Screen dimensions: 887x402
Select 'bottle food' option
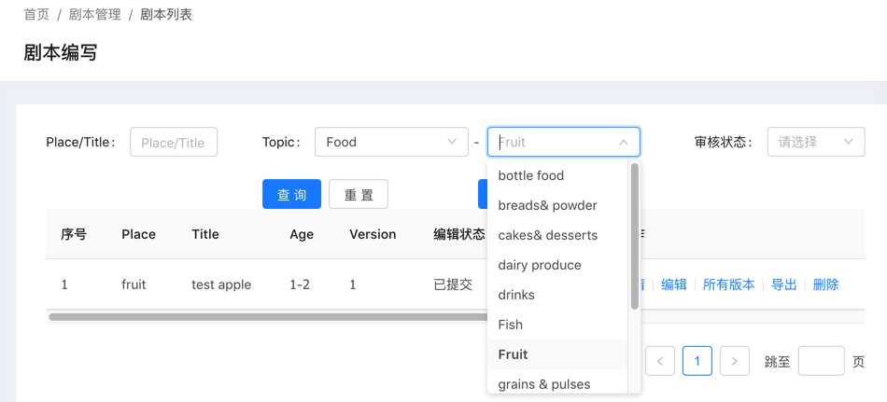pyautogui.click(x=531, y=175)
